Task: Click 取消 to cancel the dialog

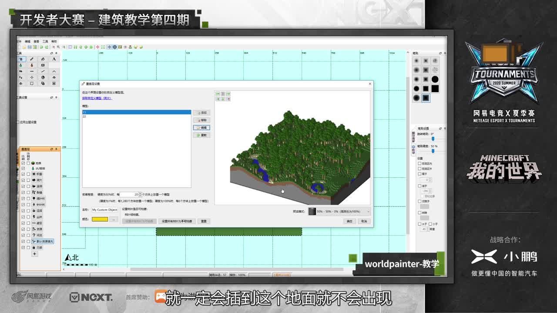Action: pyautogui.click(x=364, y=221)
